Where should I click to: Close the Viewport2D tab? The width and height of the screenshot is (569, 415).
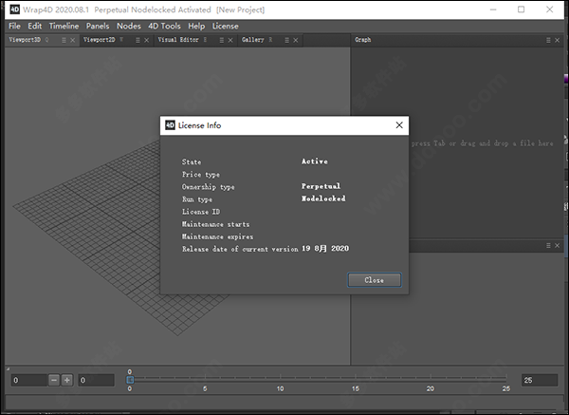click(x=147, y=40)
